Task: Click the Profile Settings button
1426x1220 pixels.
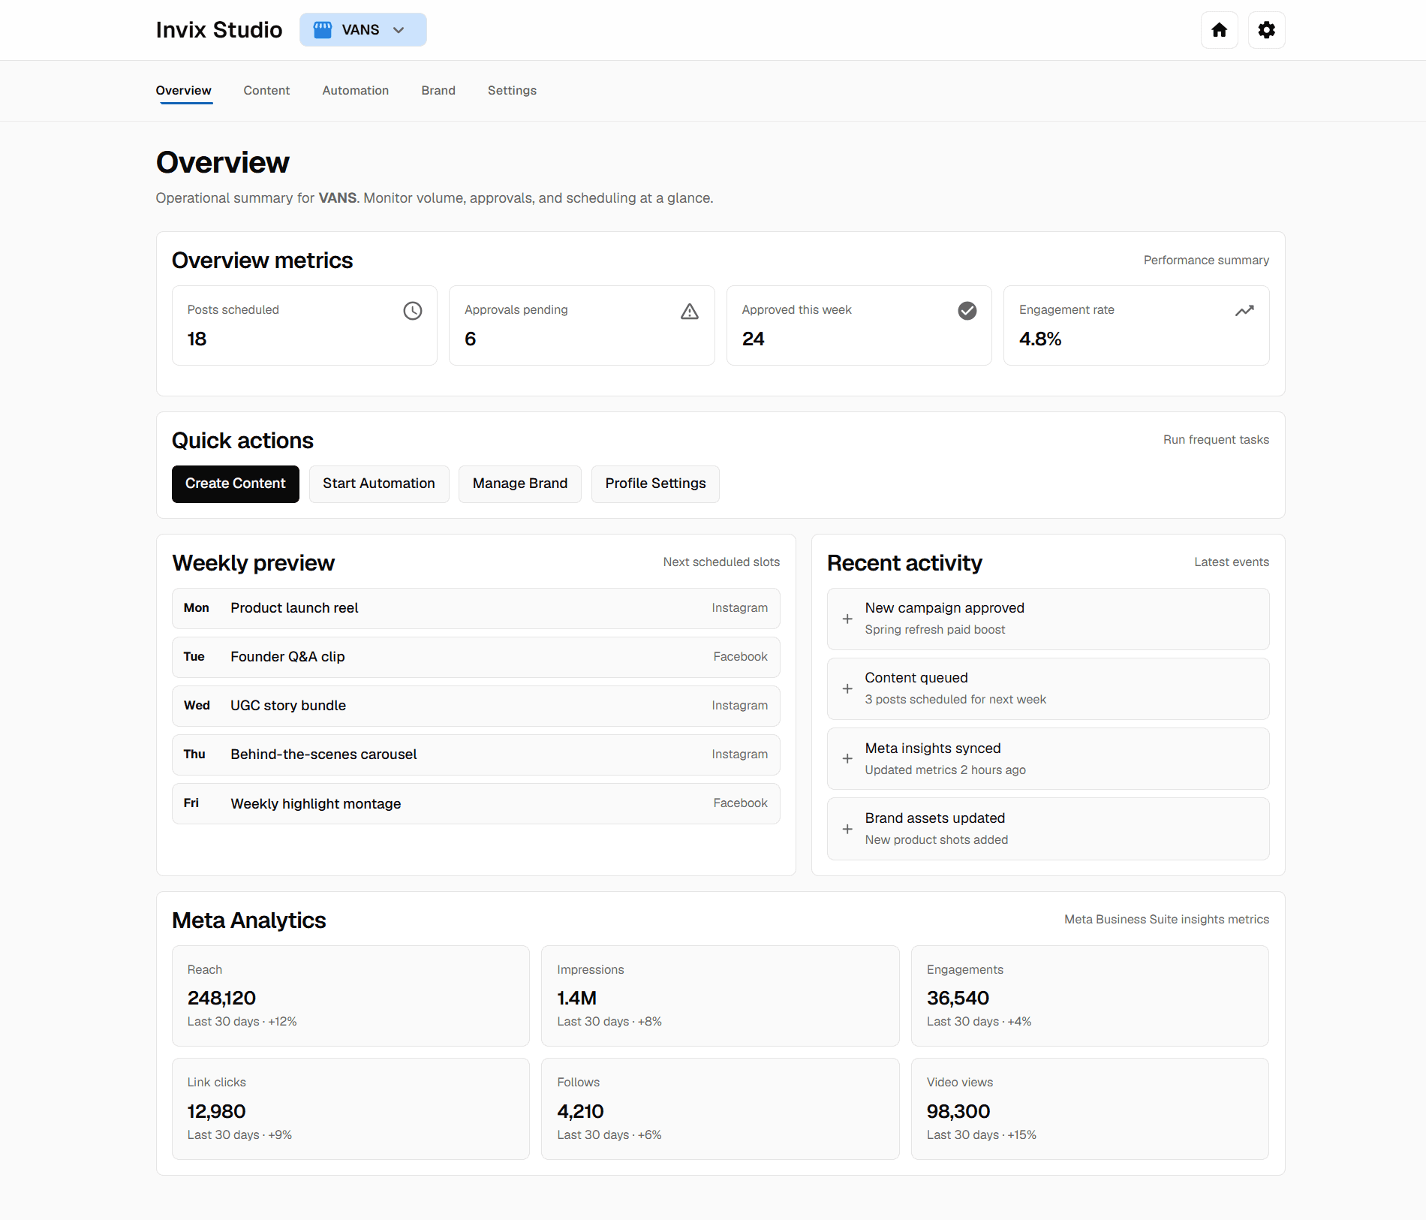Action: tap(656, 483)
